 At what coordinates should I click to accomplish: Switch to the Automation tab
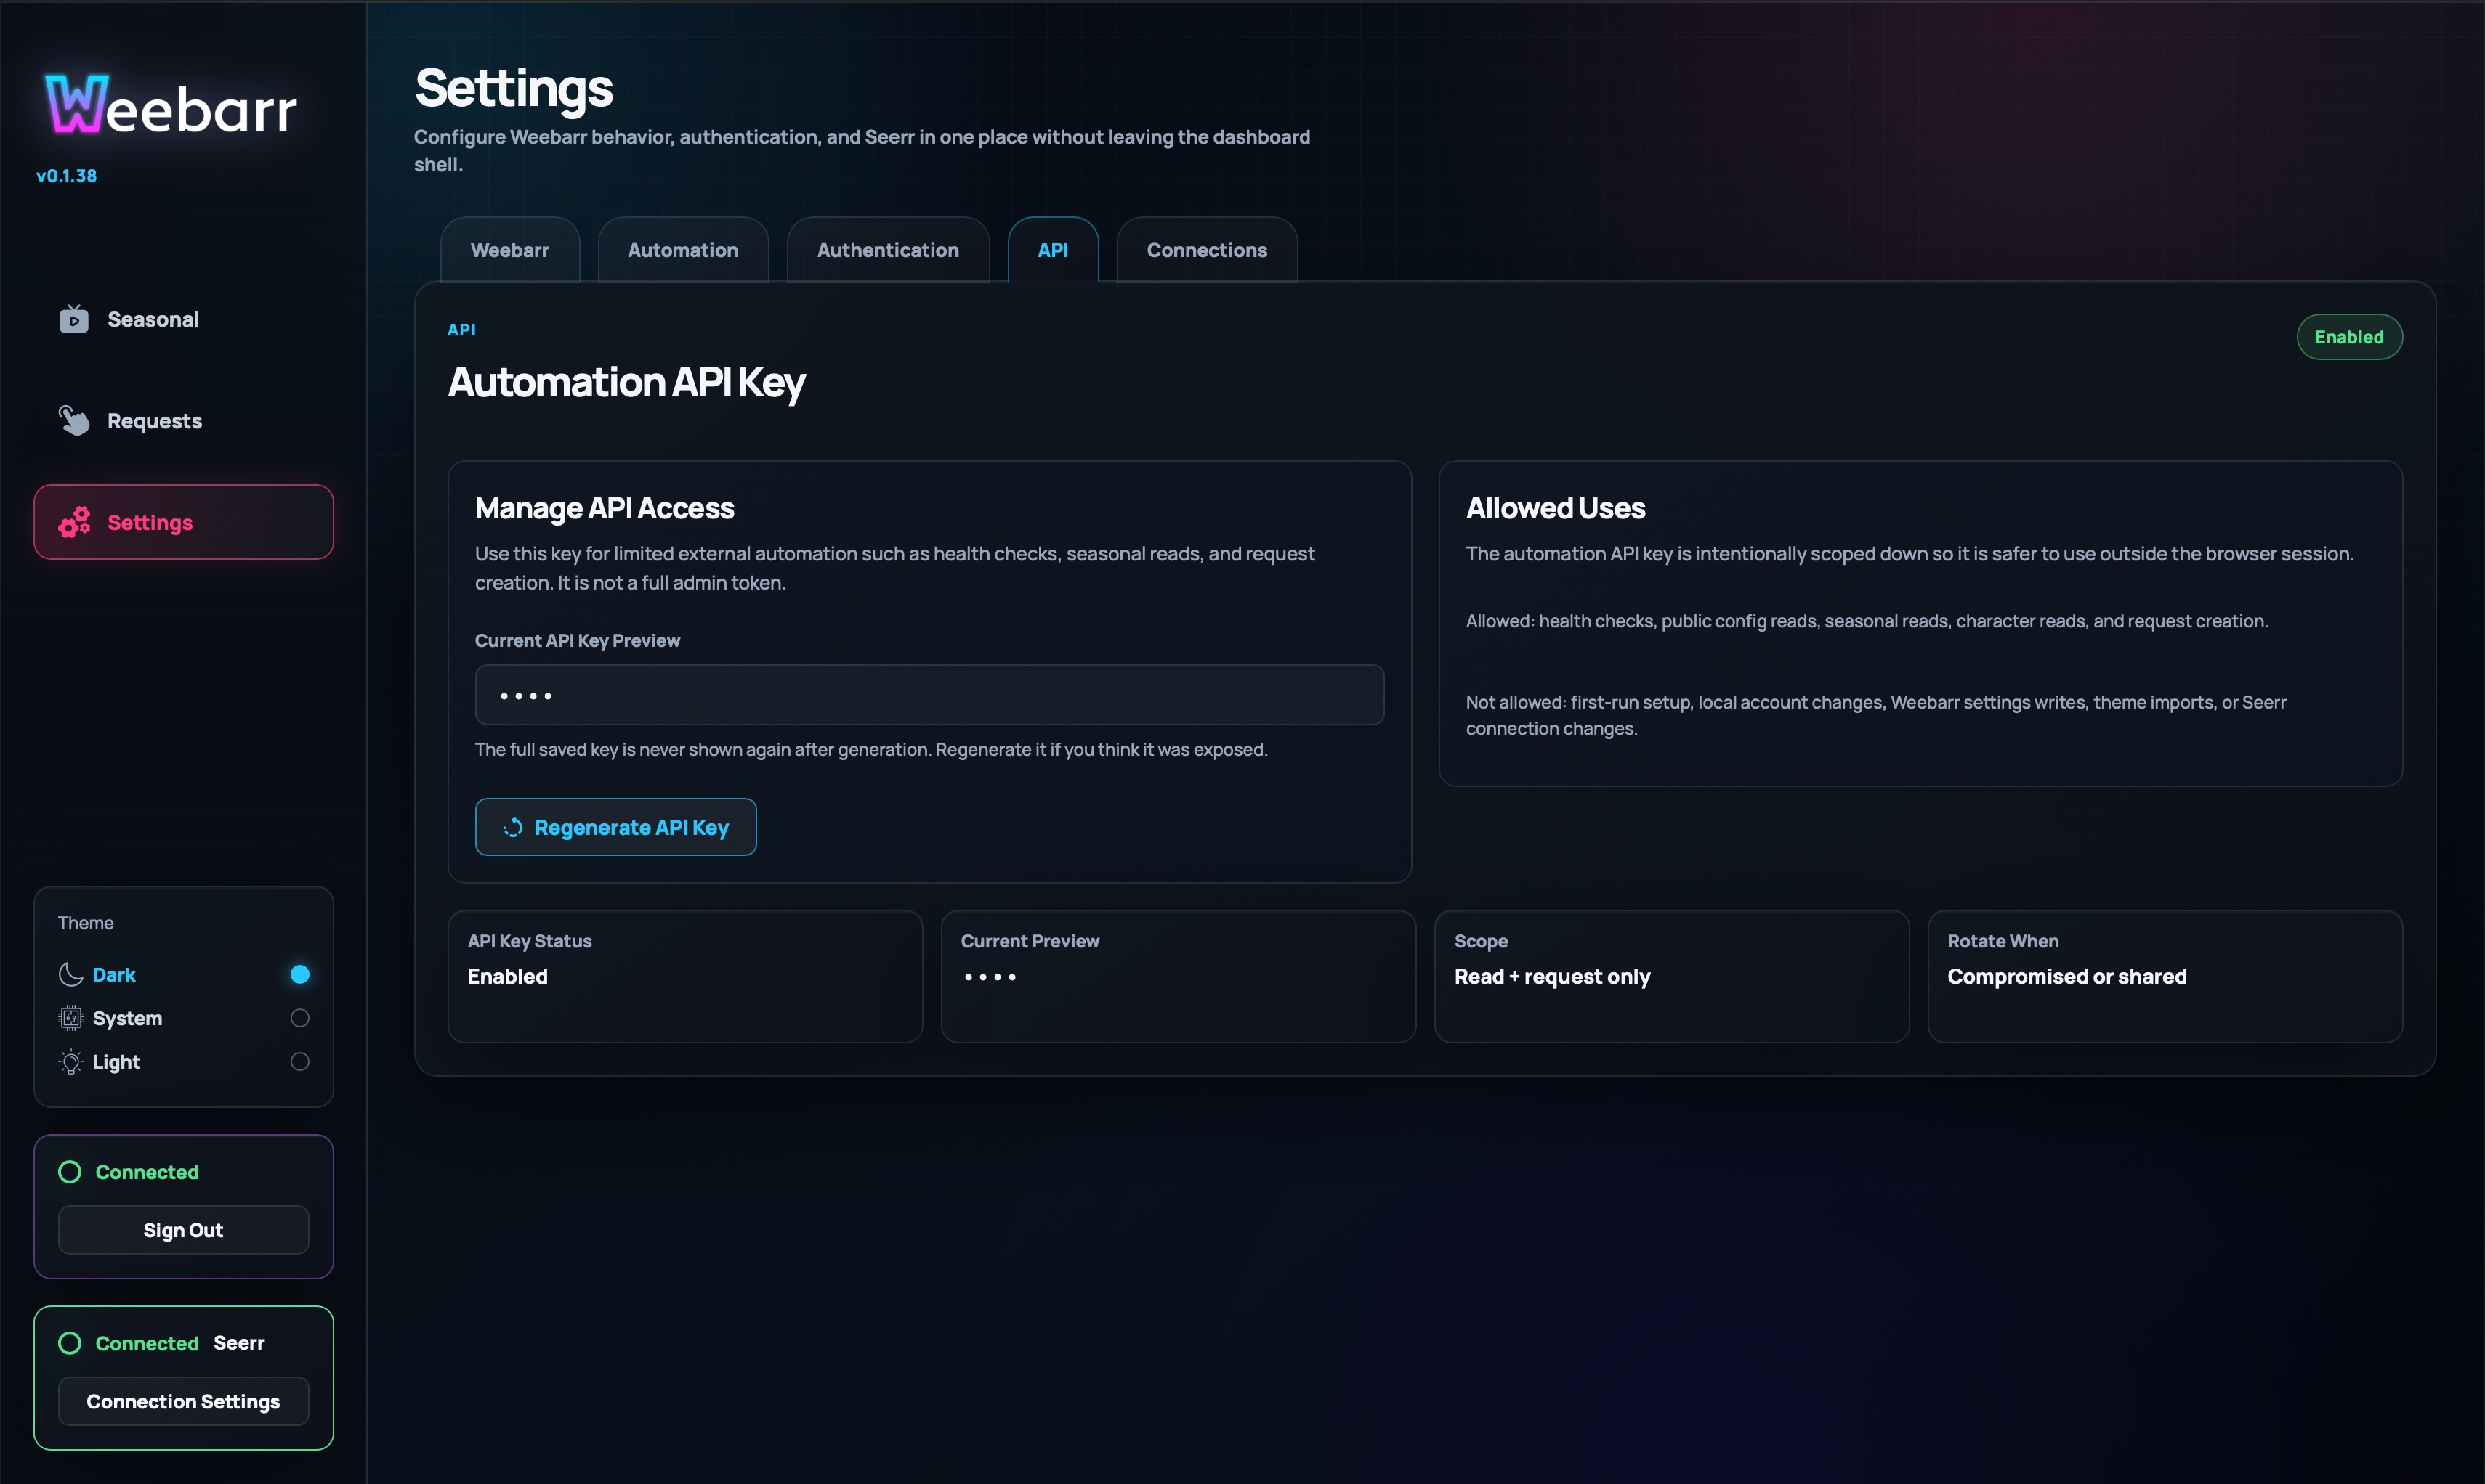pyautogui.click(x=682, y=250)
